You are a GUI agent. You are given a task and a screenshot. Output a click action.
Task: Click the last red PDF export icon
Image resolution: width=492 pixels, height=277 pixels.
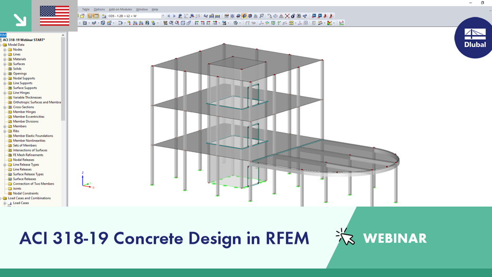(x=331, y=16)
